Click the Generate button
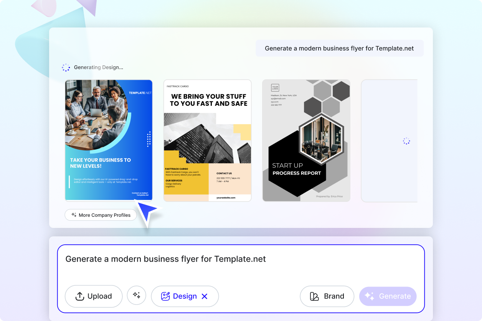The height and width of the screenshot is (321, 482). coord(388,296)
